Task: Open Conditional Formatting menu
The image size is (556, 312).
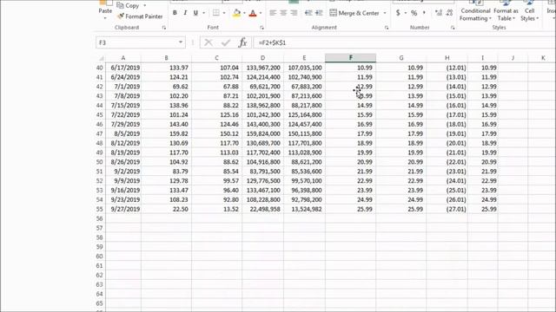Action: 475,11
